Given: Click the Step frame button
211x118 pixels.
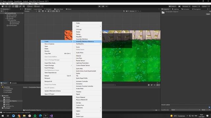Looking at the screenshot, I should tap(106, 7).
